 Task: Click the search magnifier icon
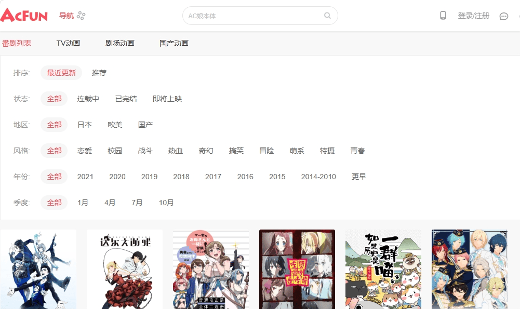coord(327,16)
